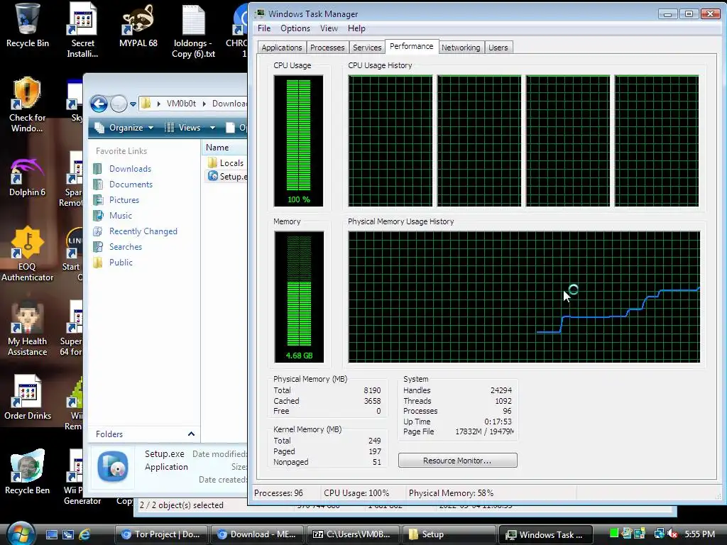Click the Explorer Back arrow button

pyautogui.click(x=99, y=104)
